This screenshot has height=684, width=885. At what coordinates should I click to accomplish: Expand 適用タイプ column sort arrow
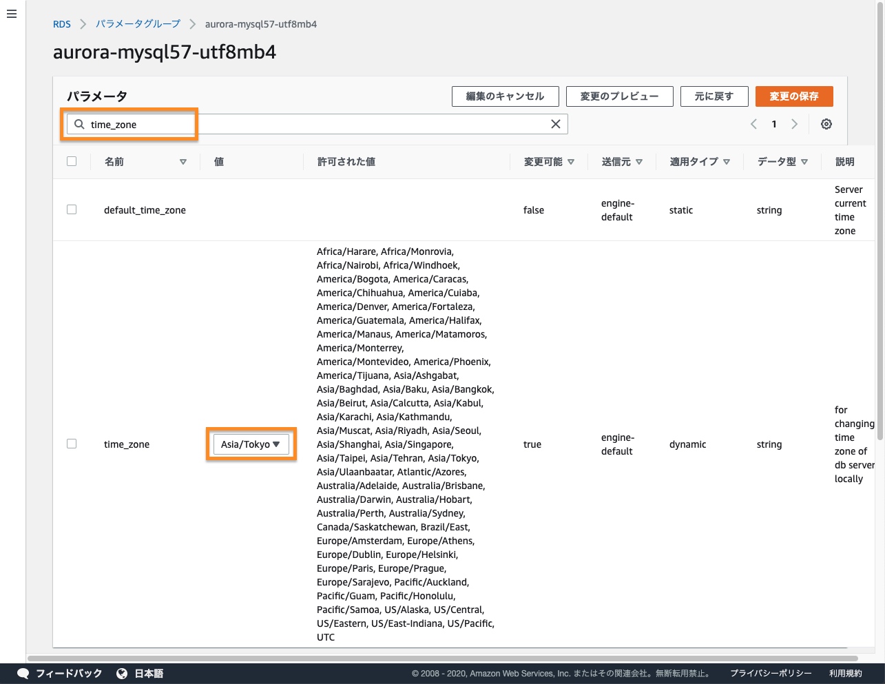[727, 162]
